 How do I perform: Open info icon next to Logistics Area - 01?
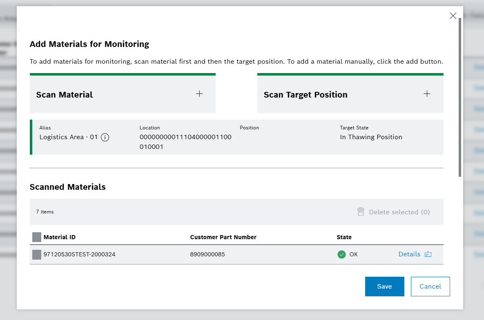105,137
